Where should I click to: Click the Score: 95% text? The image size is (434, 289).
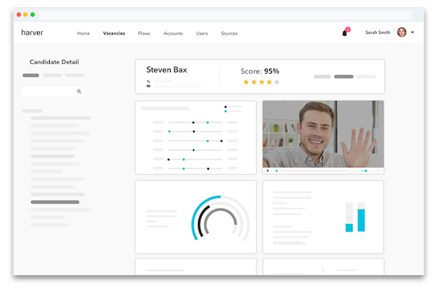pos(260,71)
